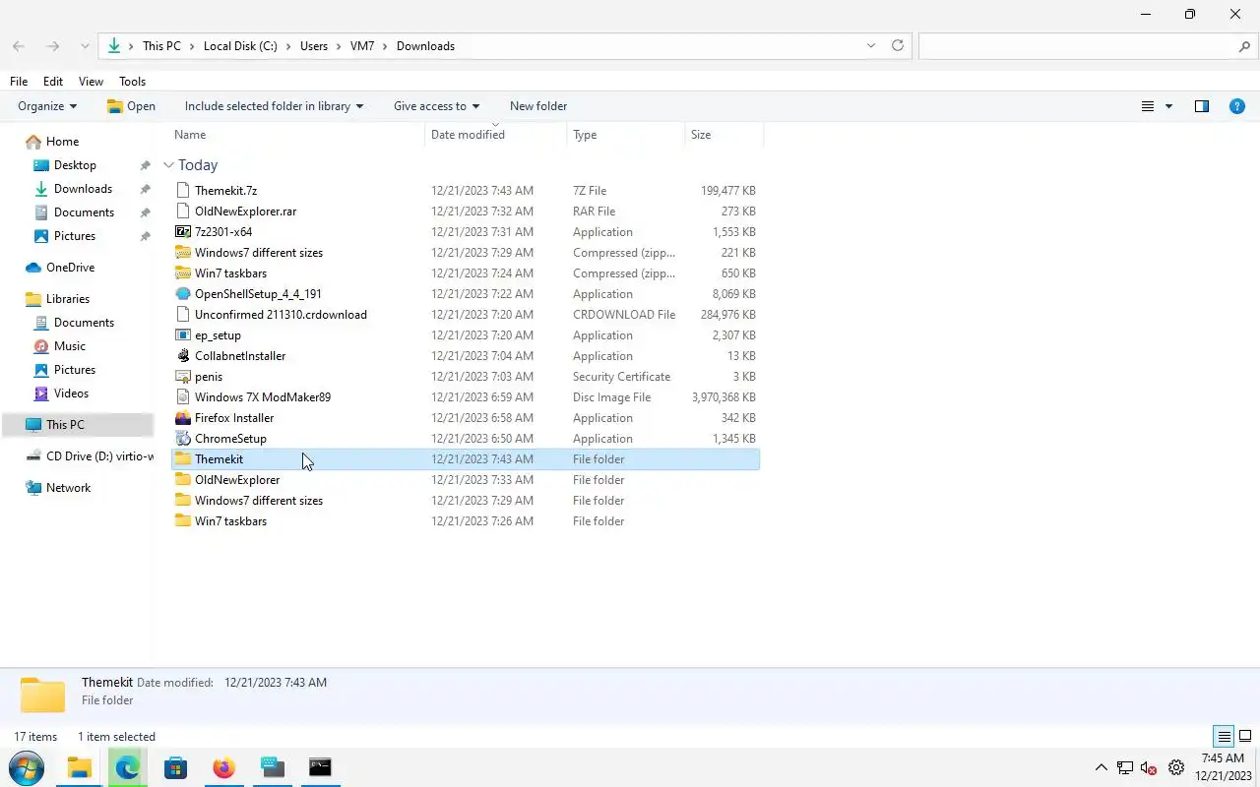1260x787 pixels.
Task: Select the Win7 taskbars zip file
Action: pos(230,273)
